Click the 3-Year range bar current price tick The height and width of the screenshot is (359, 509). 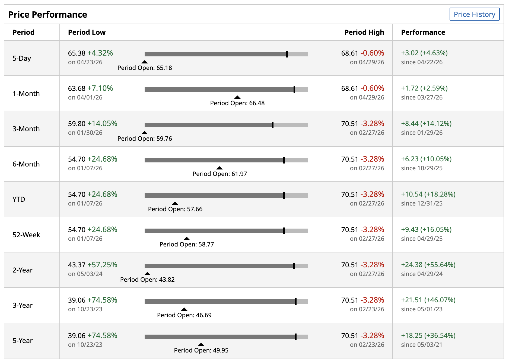[296, 302]
